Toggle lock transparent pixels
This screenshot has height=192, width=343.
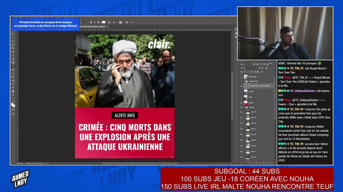[x=246, y=72]
